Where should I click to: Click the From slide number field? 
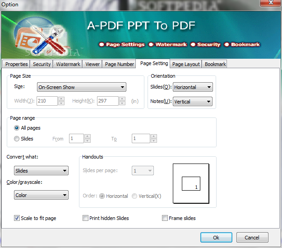point(76,139)
